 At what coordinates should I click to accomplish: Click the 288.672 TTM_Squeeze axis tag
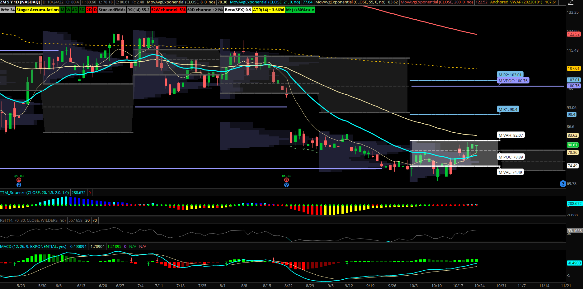[x=574, y=204]
